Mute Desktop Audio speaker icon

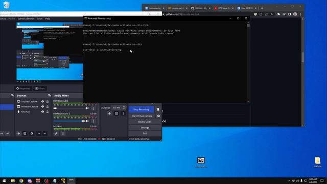(87, 108)
